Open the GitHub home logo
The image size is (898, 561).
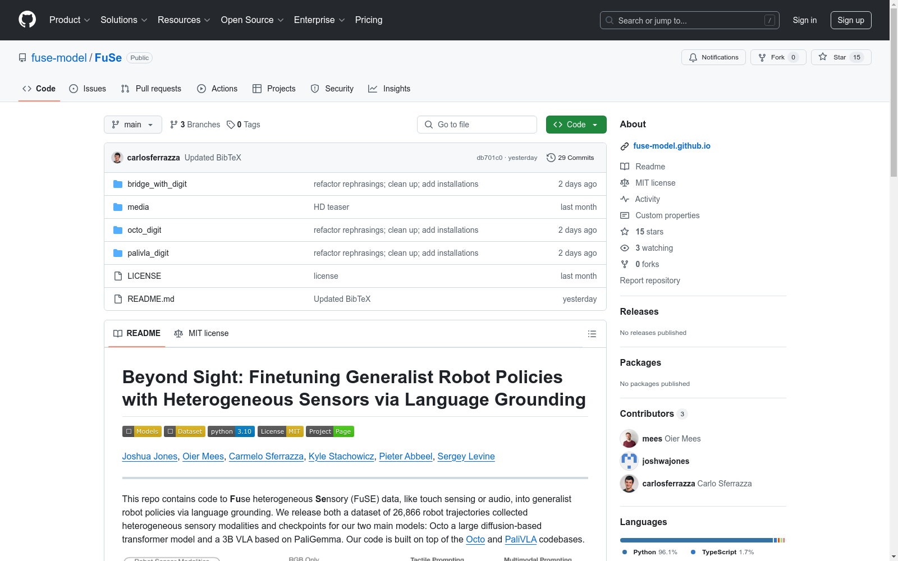[27, 20]
